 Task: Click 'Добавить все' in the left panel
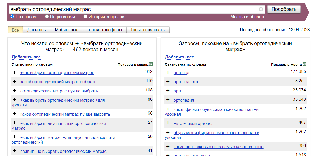[26, 57]
